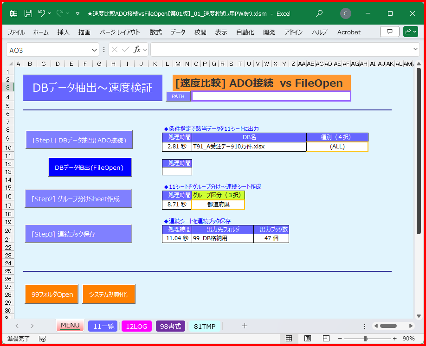Switch to Normal view layout
Image resolution: width=426 pixels, height=346 pixels.
point(289,339)
